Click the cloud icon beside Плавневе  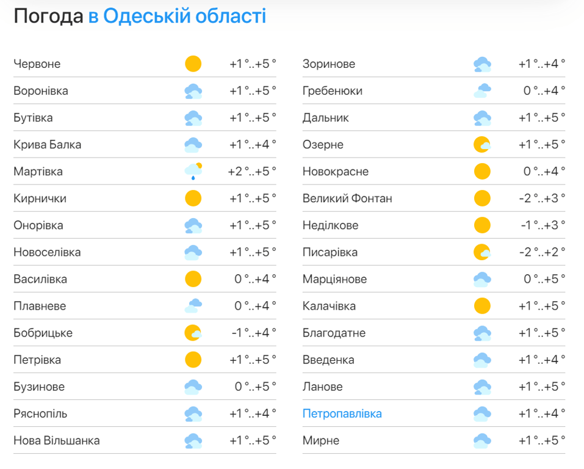(193, 306)
